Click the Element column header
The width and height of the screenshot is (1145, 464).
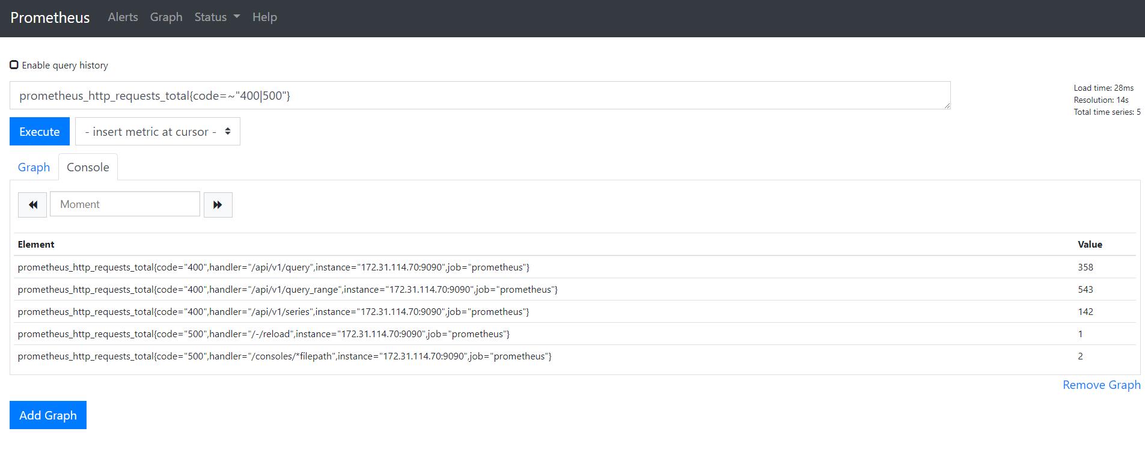coord(36,244)
